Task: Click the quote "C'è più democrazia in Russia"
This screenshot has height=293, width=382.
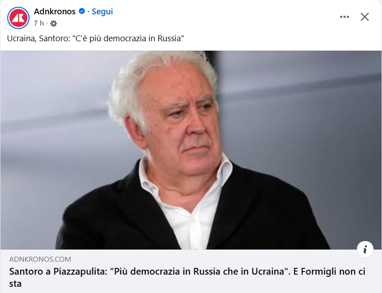Action: tap(128, 39)
